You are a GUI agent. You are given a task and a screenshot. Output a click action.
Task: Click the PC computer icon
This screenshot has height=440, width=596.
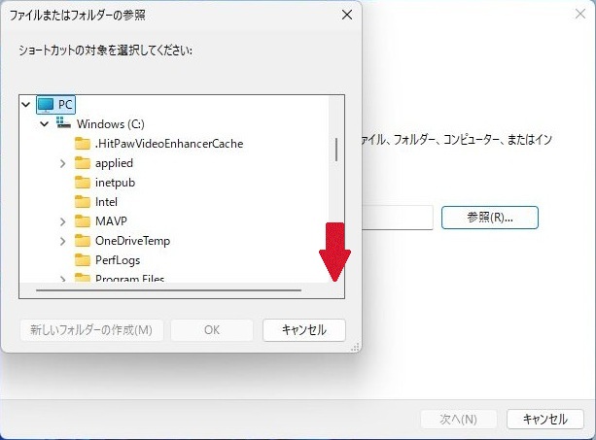pos(46,104)
